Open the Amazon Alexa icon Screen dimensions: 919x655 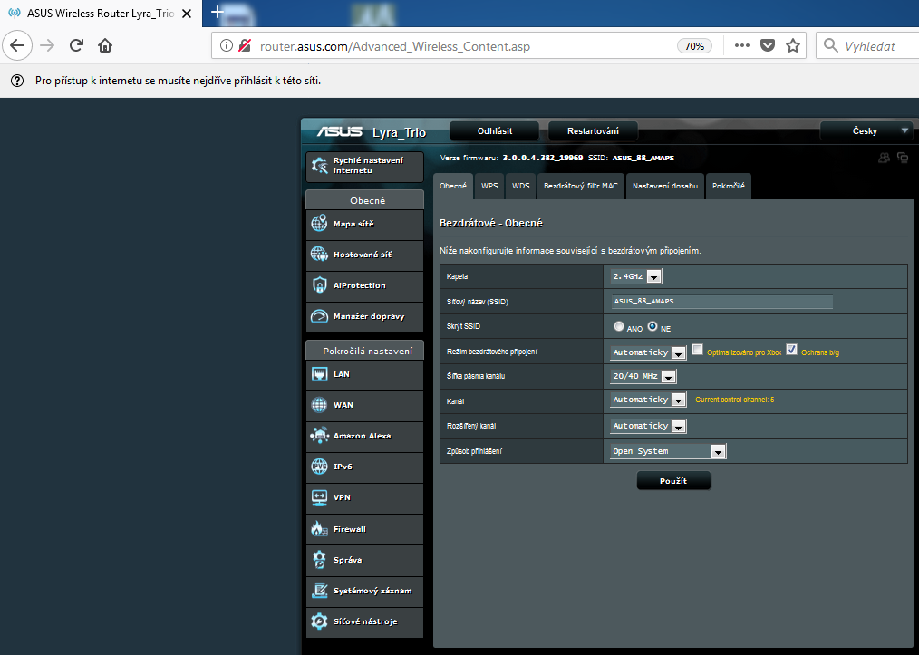319,436
